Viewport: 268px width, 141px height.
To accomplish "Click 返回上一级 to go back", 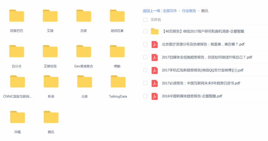I will [x=151, y=11].
